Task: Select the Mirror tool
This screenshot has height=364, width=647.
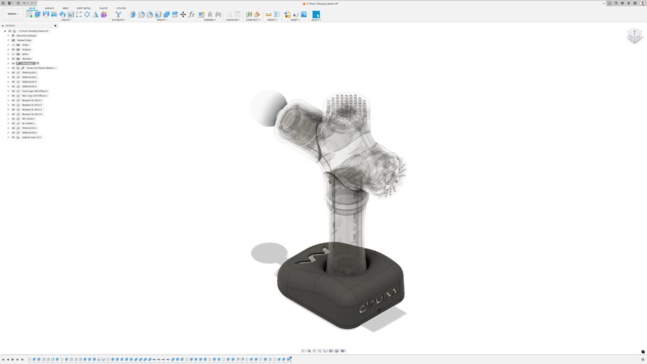Action: [95, 15]
